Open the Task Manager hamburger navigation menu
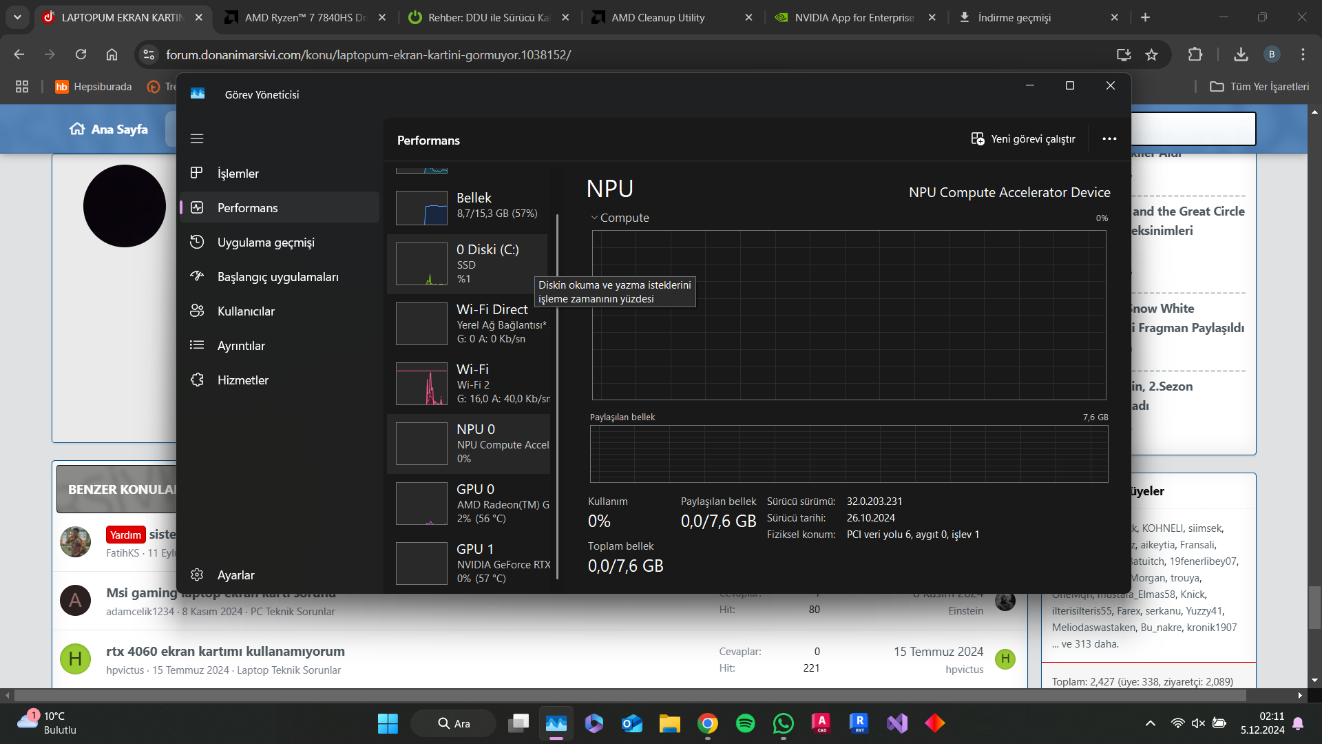 (x=197, y=138)
